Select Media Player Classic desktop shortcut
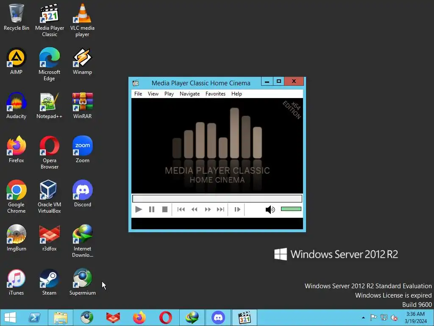 click(x=50, y=20)
